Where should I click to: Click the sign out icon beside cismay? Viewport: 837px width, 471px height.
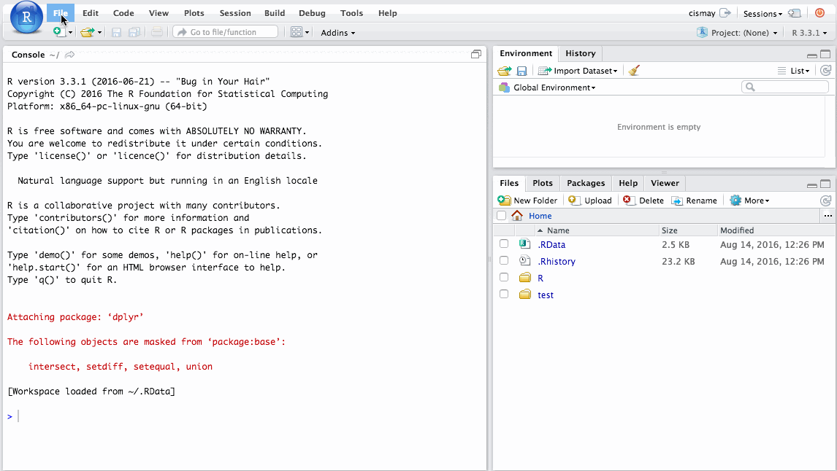pos(725,13)
